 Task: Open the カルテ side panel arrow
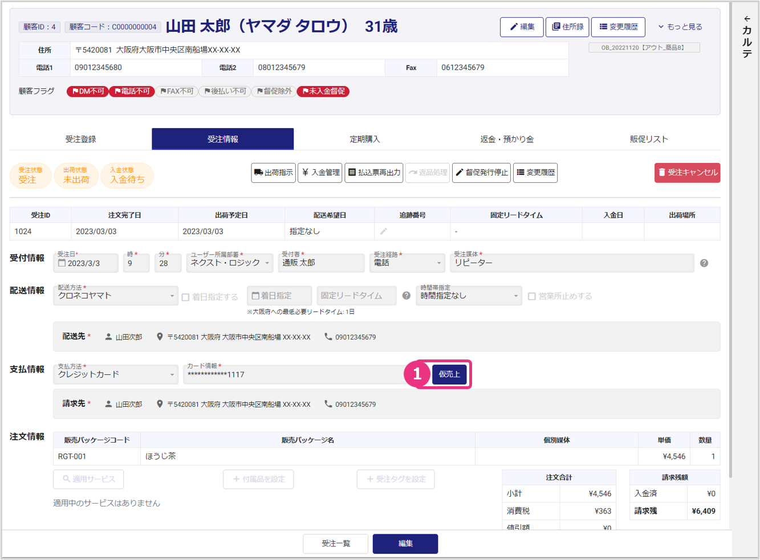[747, 19]
